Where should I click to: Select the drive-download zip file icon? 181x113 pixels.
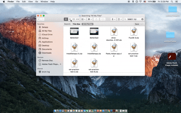point(114,31)
